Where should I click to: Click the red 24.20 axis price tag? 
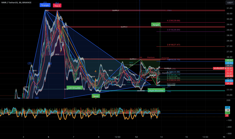coord(229,83)
